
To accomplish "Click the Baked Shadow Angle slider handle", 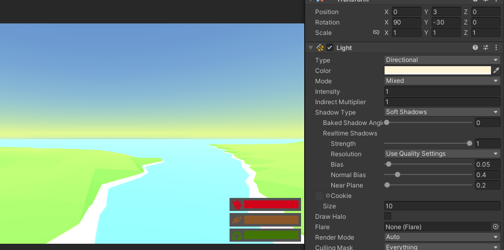I will (x=387, y=122).
